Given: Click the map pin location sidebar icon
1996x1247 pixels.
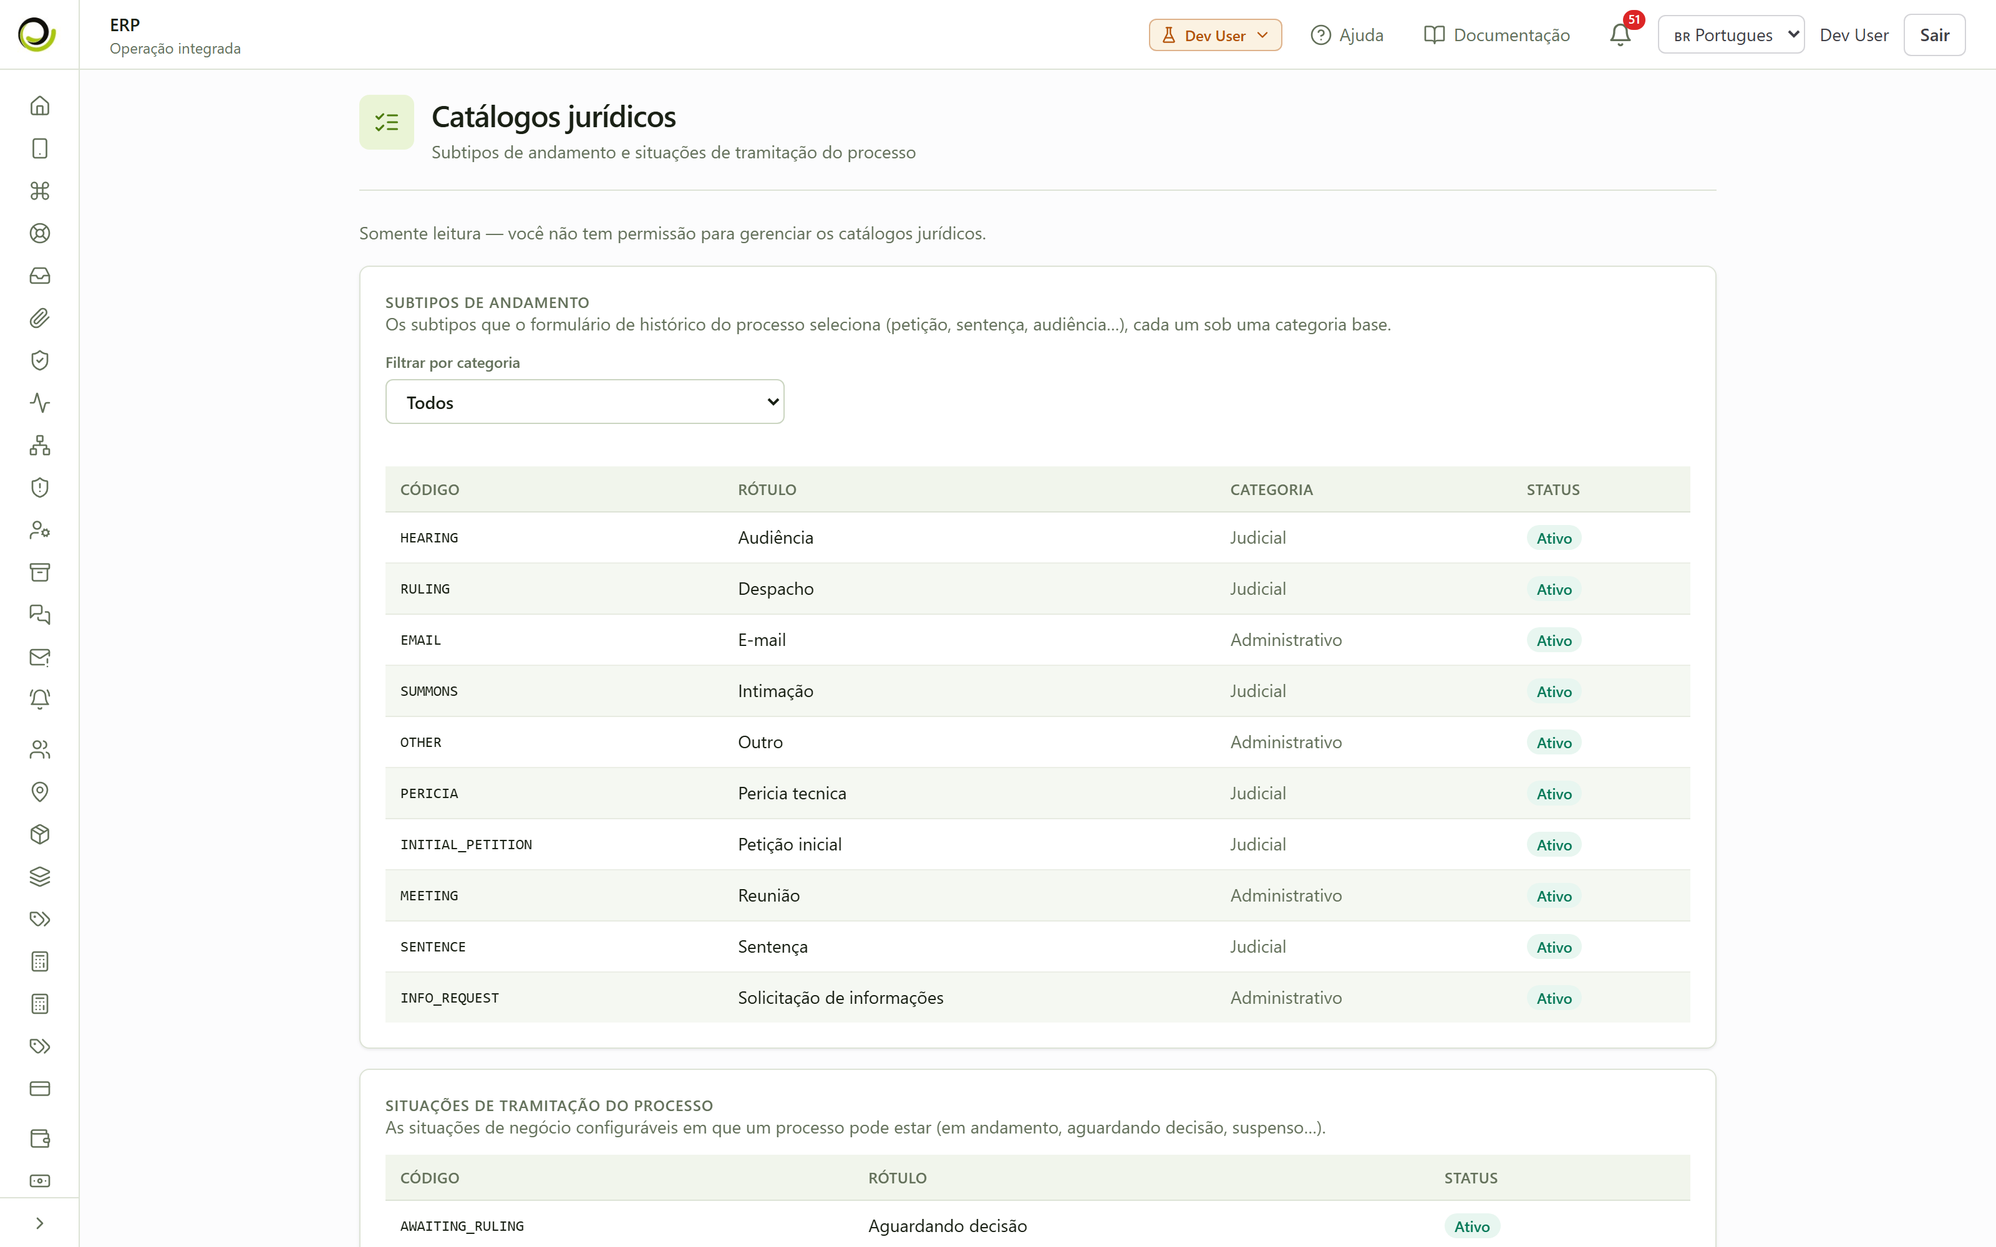Looking at the screenshot, I should click(x=39, y=792).
